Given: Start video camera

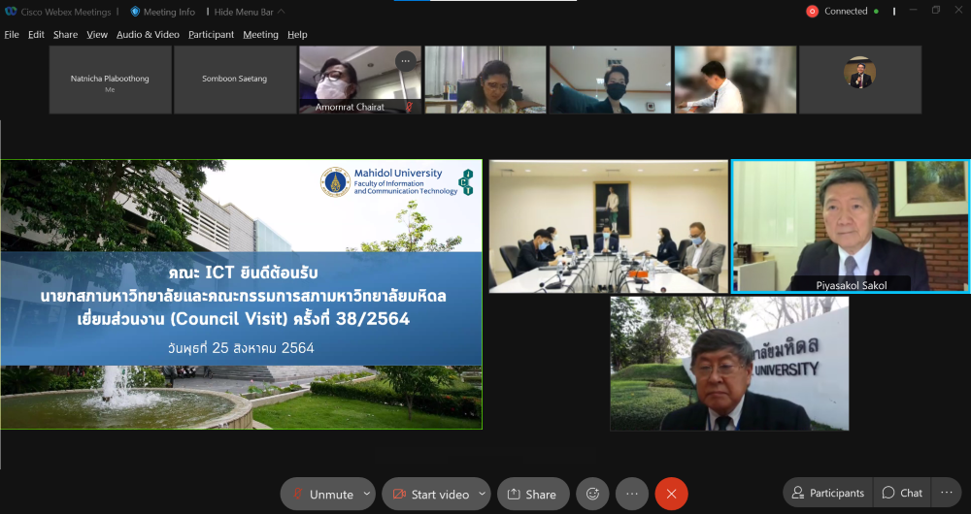Looking at the screenshot, I should [x=430, y=494].
